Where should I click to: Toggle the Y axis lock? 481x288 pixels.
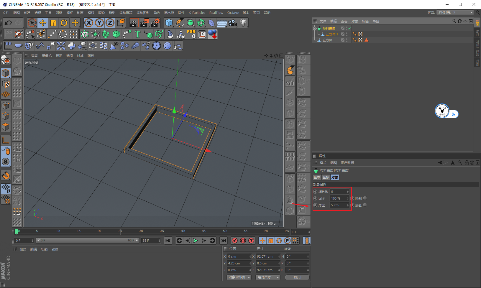click(99, 23)
